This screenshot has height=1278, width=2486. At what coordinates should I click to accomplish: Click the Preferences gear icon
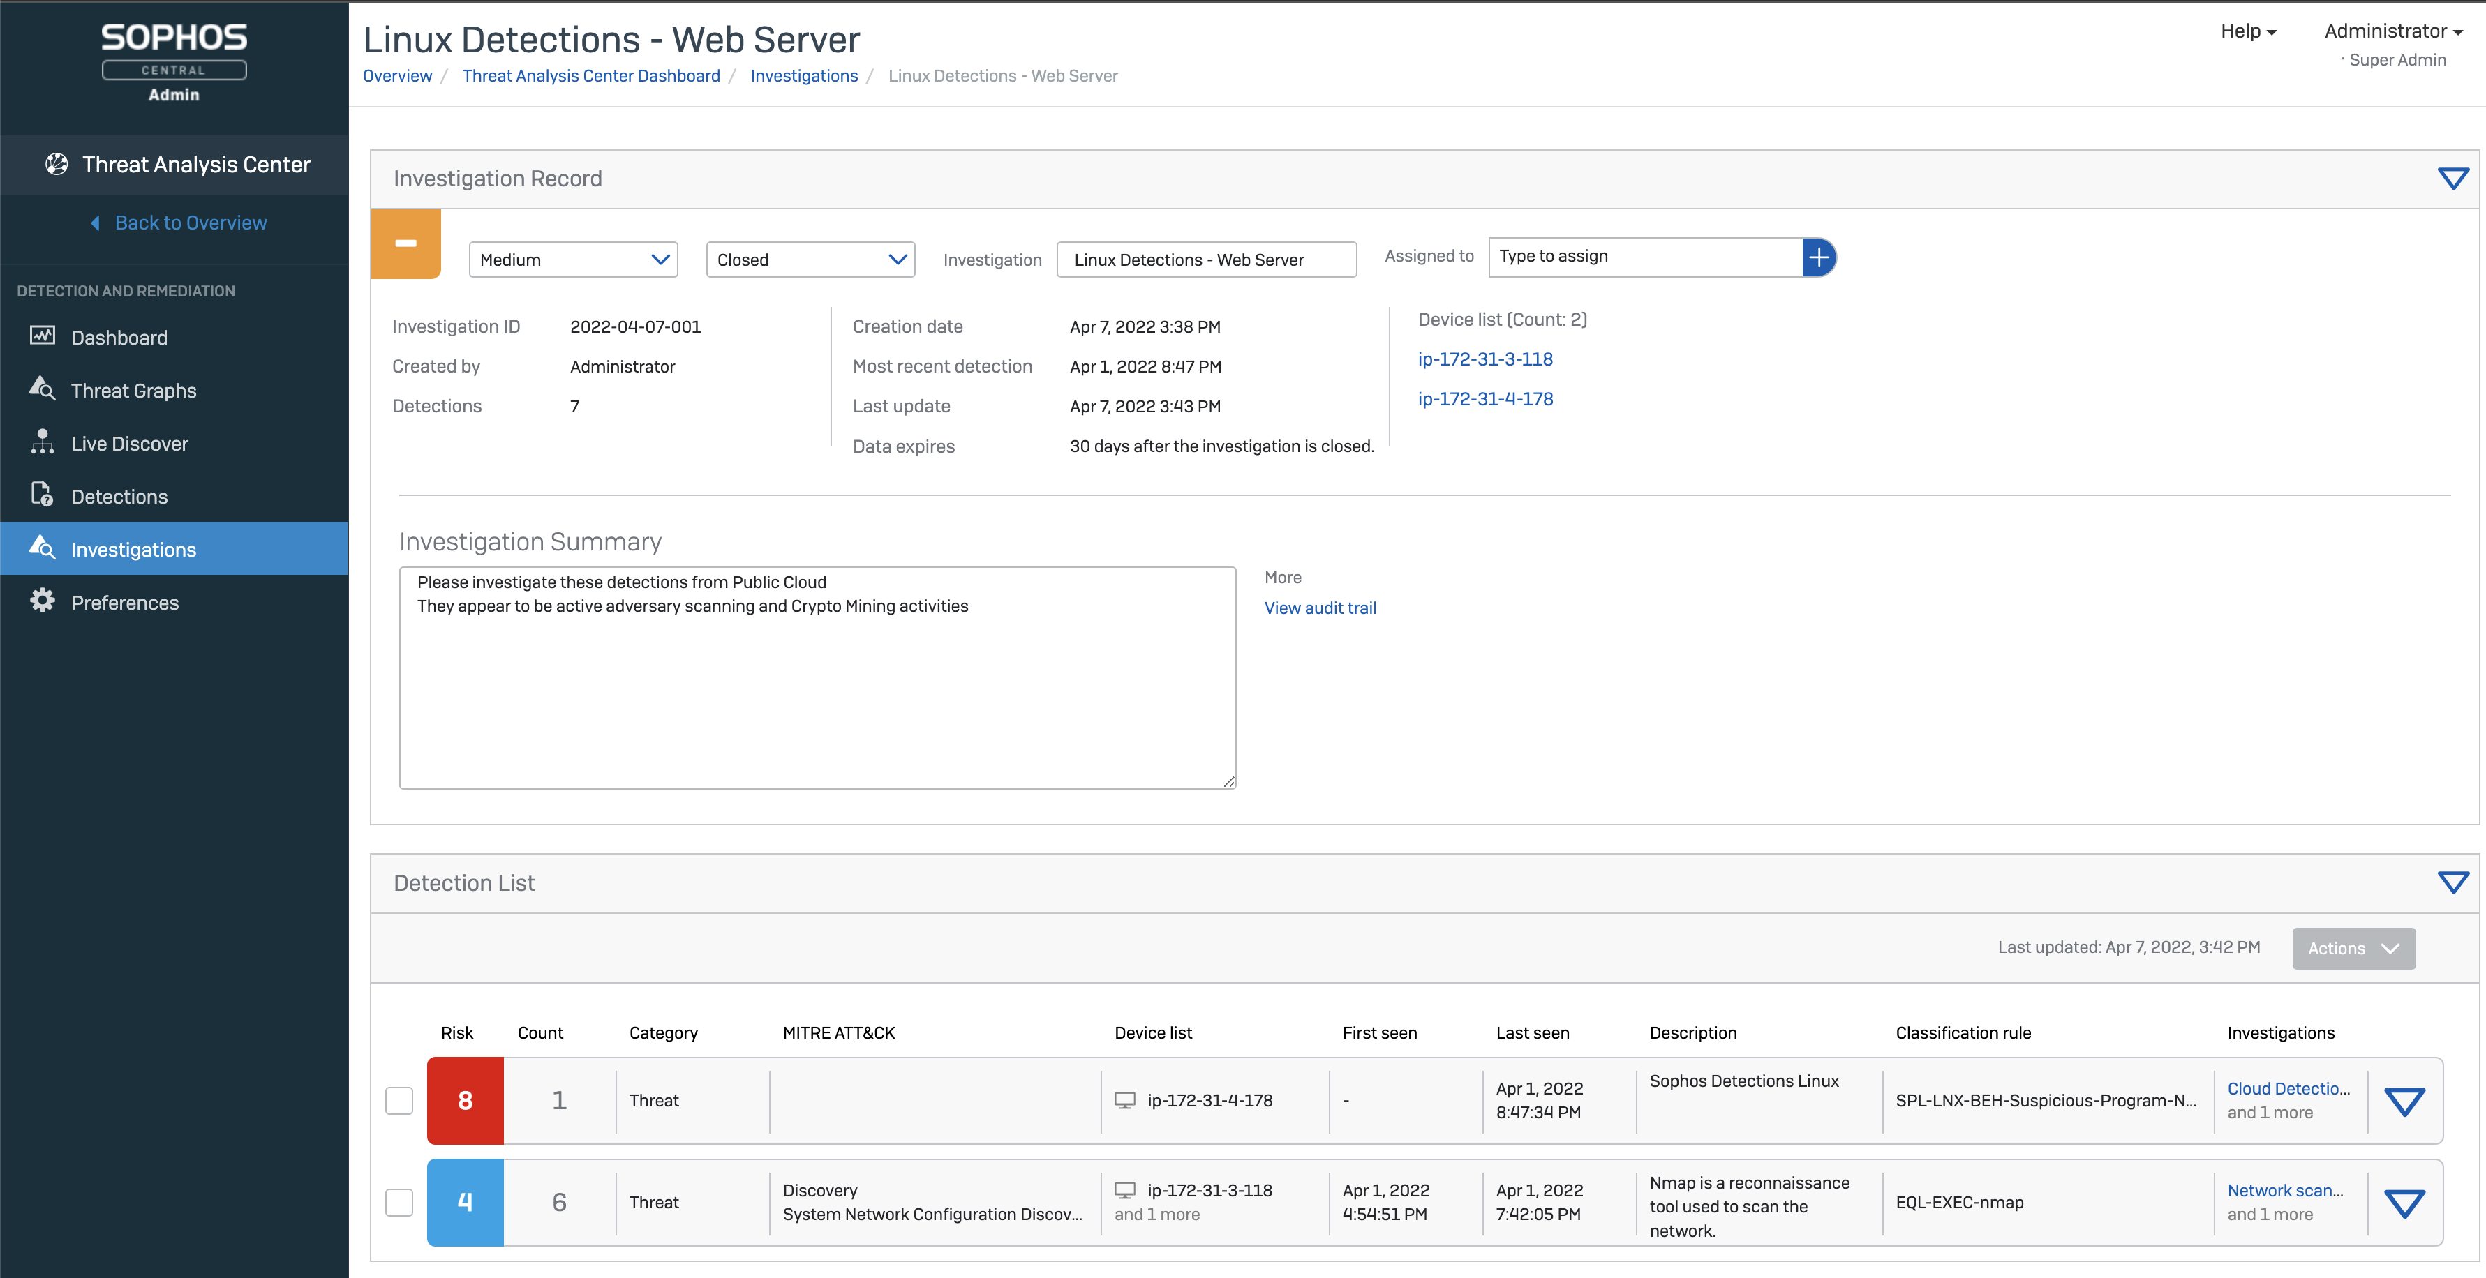pyautogui.click(x=41, y=601)
